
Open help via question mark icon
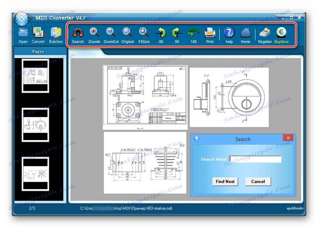coord(229,35)
